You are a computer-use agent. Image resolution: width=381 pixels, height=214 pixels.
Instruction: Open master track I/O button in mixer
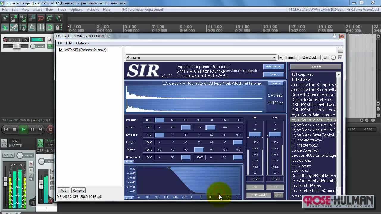[x=15, y=141]
